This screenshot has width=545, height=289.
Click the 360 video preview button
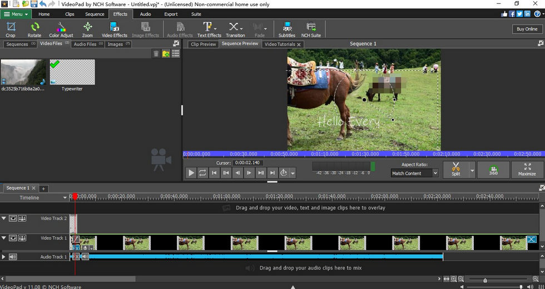(494, 170)
